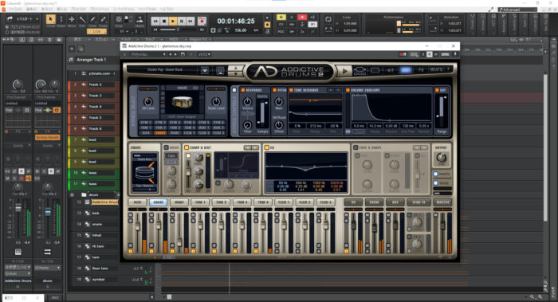This screenshot has height=302, width=558.
Task: Click the Marks icon in the toolbar
Action: [139, 20]
